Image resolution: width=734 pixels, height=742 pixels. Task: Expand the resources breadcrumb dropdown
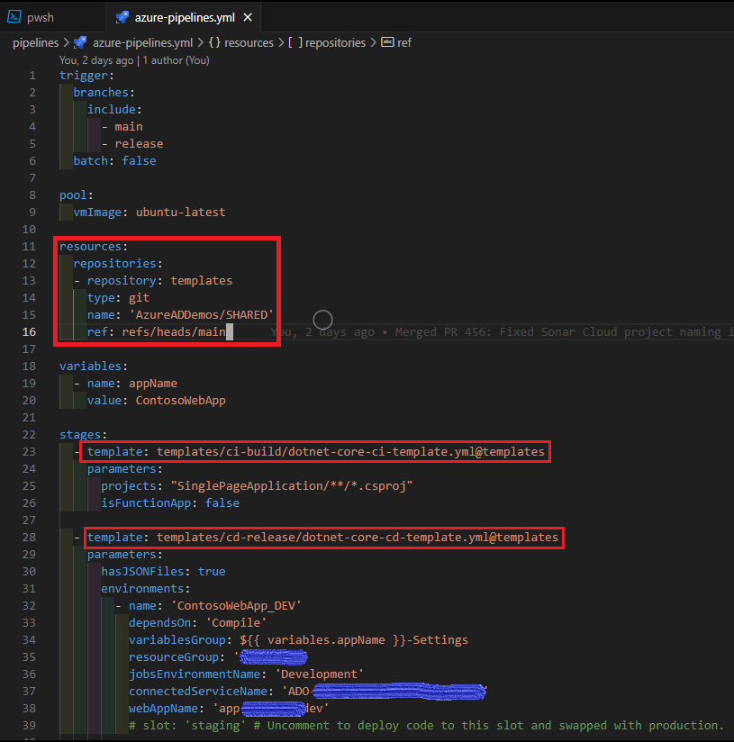pos(249,42)
